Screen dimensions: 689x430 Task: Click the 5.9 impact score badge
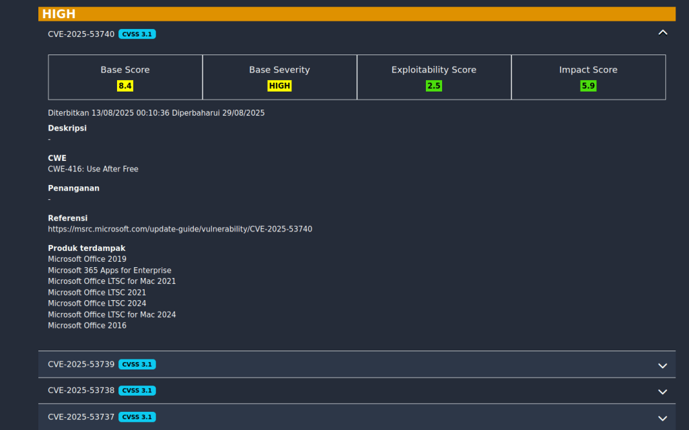click(588, 85)
